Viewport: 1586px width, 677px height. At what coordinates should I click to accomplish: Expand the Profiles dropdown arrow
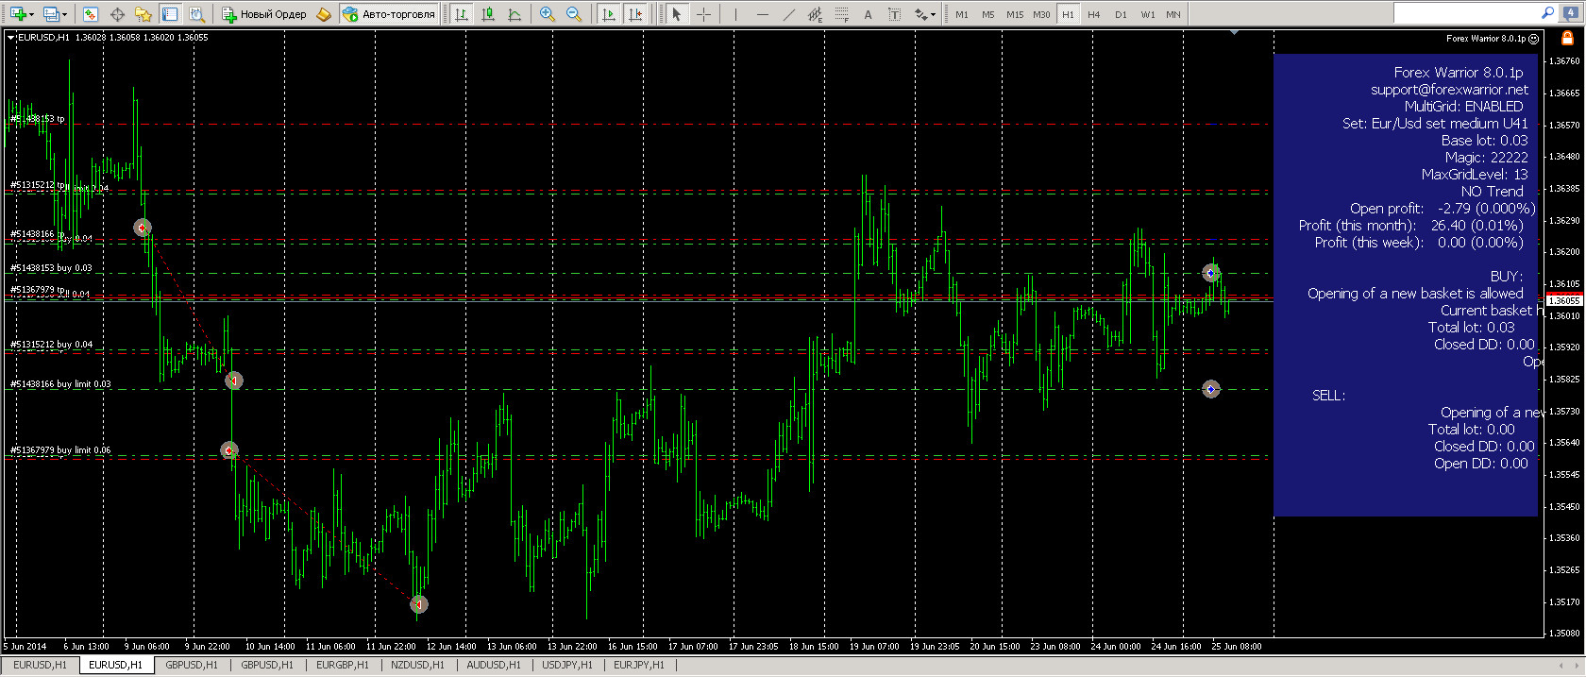pos(64,14)
